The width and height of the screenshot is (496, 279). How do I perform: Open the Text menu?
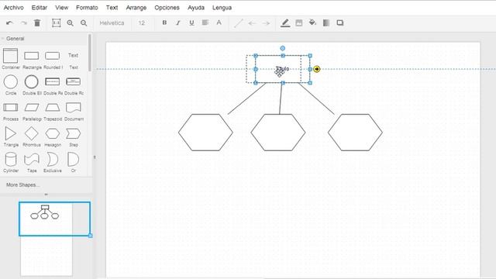[112, 8]
